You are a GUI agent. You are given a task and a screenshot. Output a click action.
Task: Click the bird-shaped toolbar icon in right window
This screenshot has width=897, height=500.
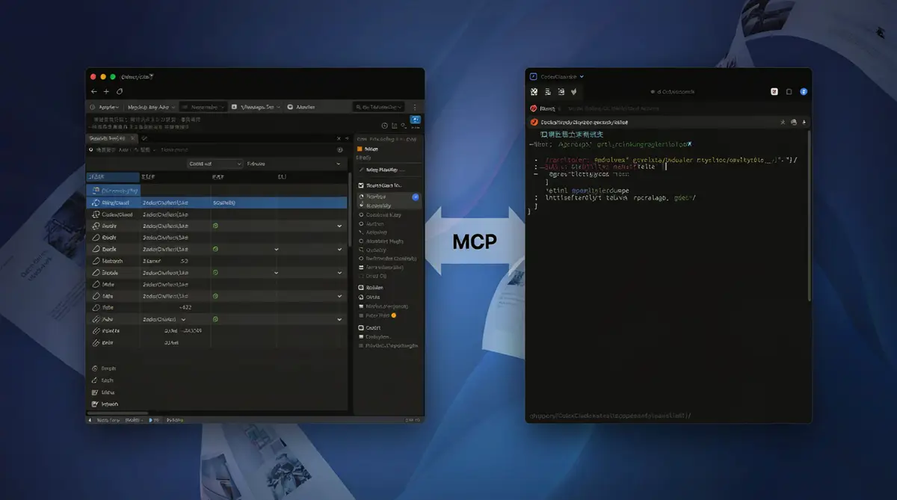(x=573, y=92)
